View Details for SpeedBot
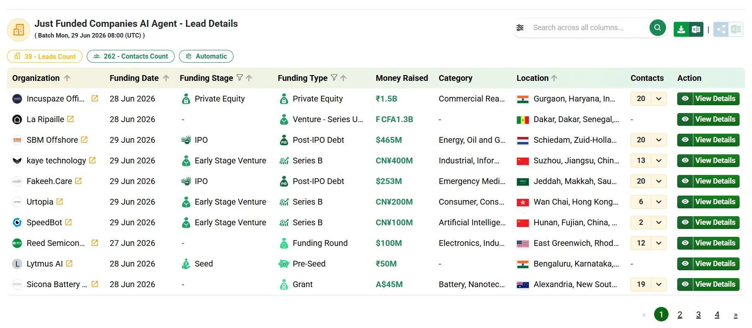This screenshot has height=328, width=752. click(x=708, y=222)
